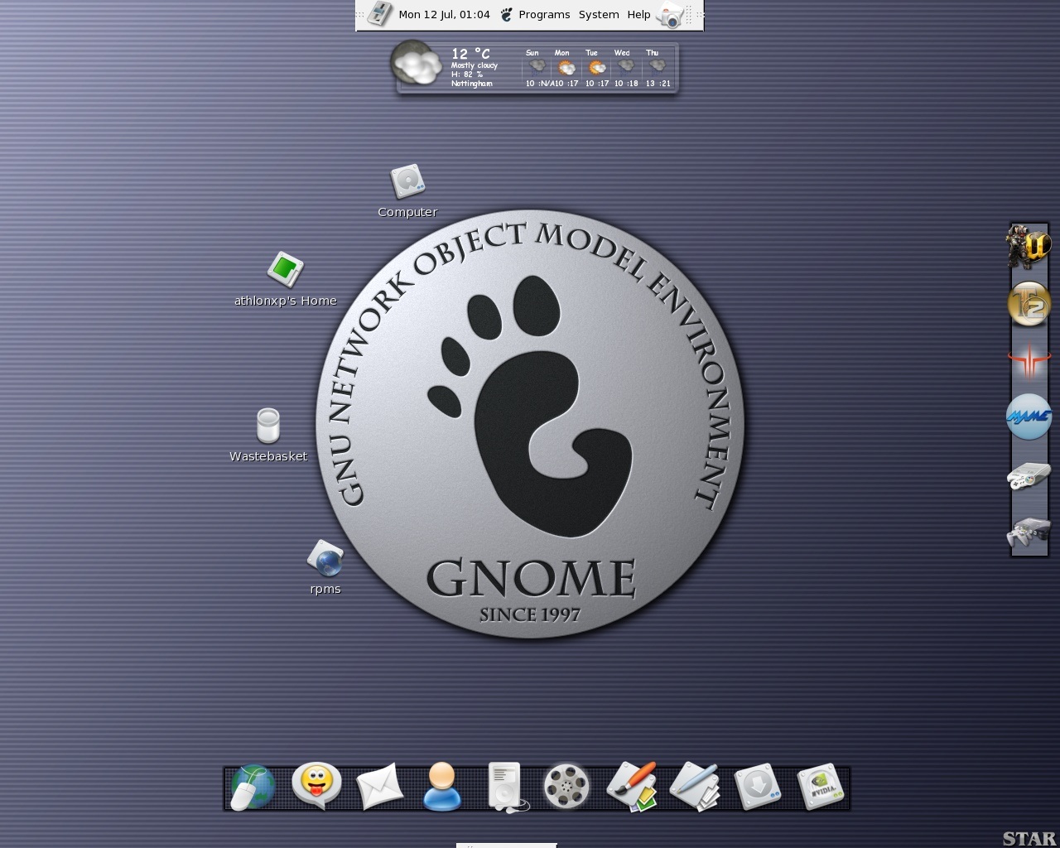
Task: Click the volume control panel icon
Action: (x=379, y=14)
